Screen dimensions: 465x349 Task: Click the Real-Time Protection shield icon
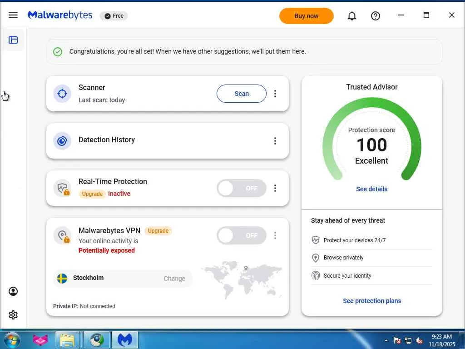click(x=62, y=188)
